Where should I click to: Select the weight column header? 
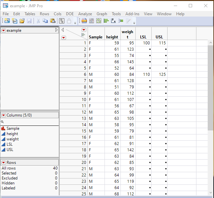[127, 34]
